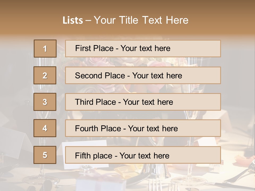Screen dimensions: 255x191
Task: Select the number 3 box
Action: [45, 102]
